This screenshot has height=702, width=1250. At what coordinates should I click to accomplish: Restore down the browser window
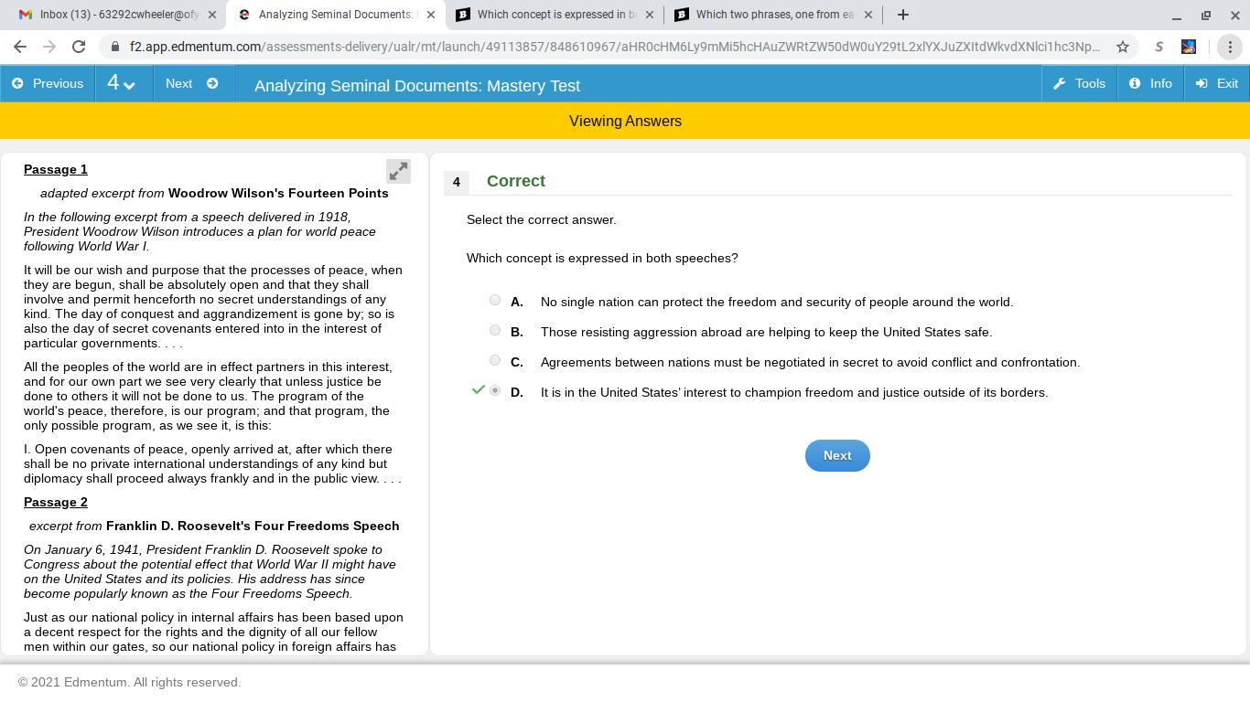(1206, 15)
